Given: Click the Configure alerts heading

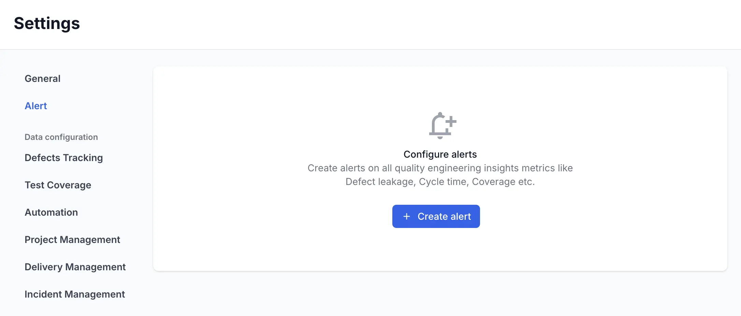Looking at the screenshot, I should click(440, 154).
